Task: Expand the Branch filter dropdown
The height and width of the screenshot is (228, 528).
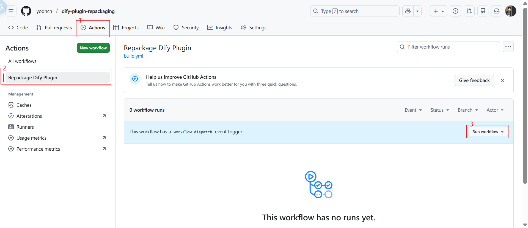Action: 468,110
